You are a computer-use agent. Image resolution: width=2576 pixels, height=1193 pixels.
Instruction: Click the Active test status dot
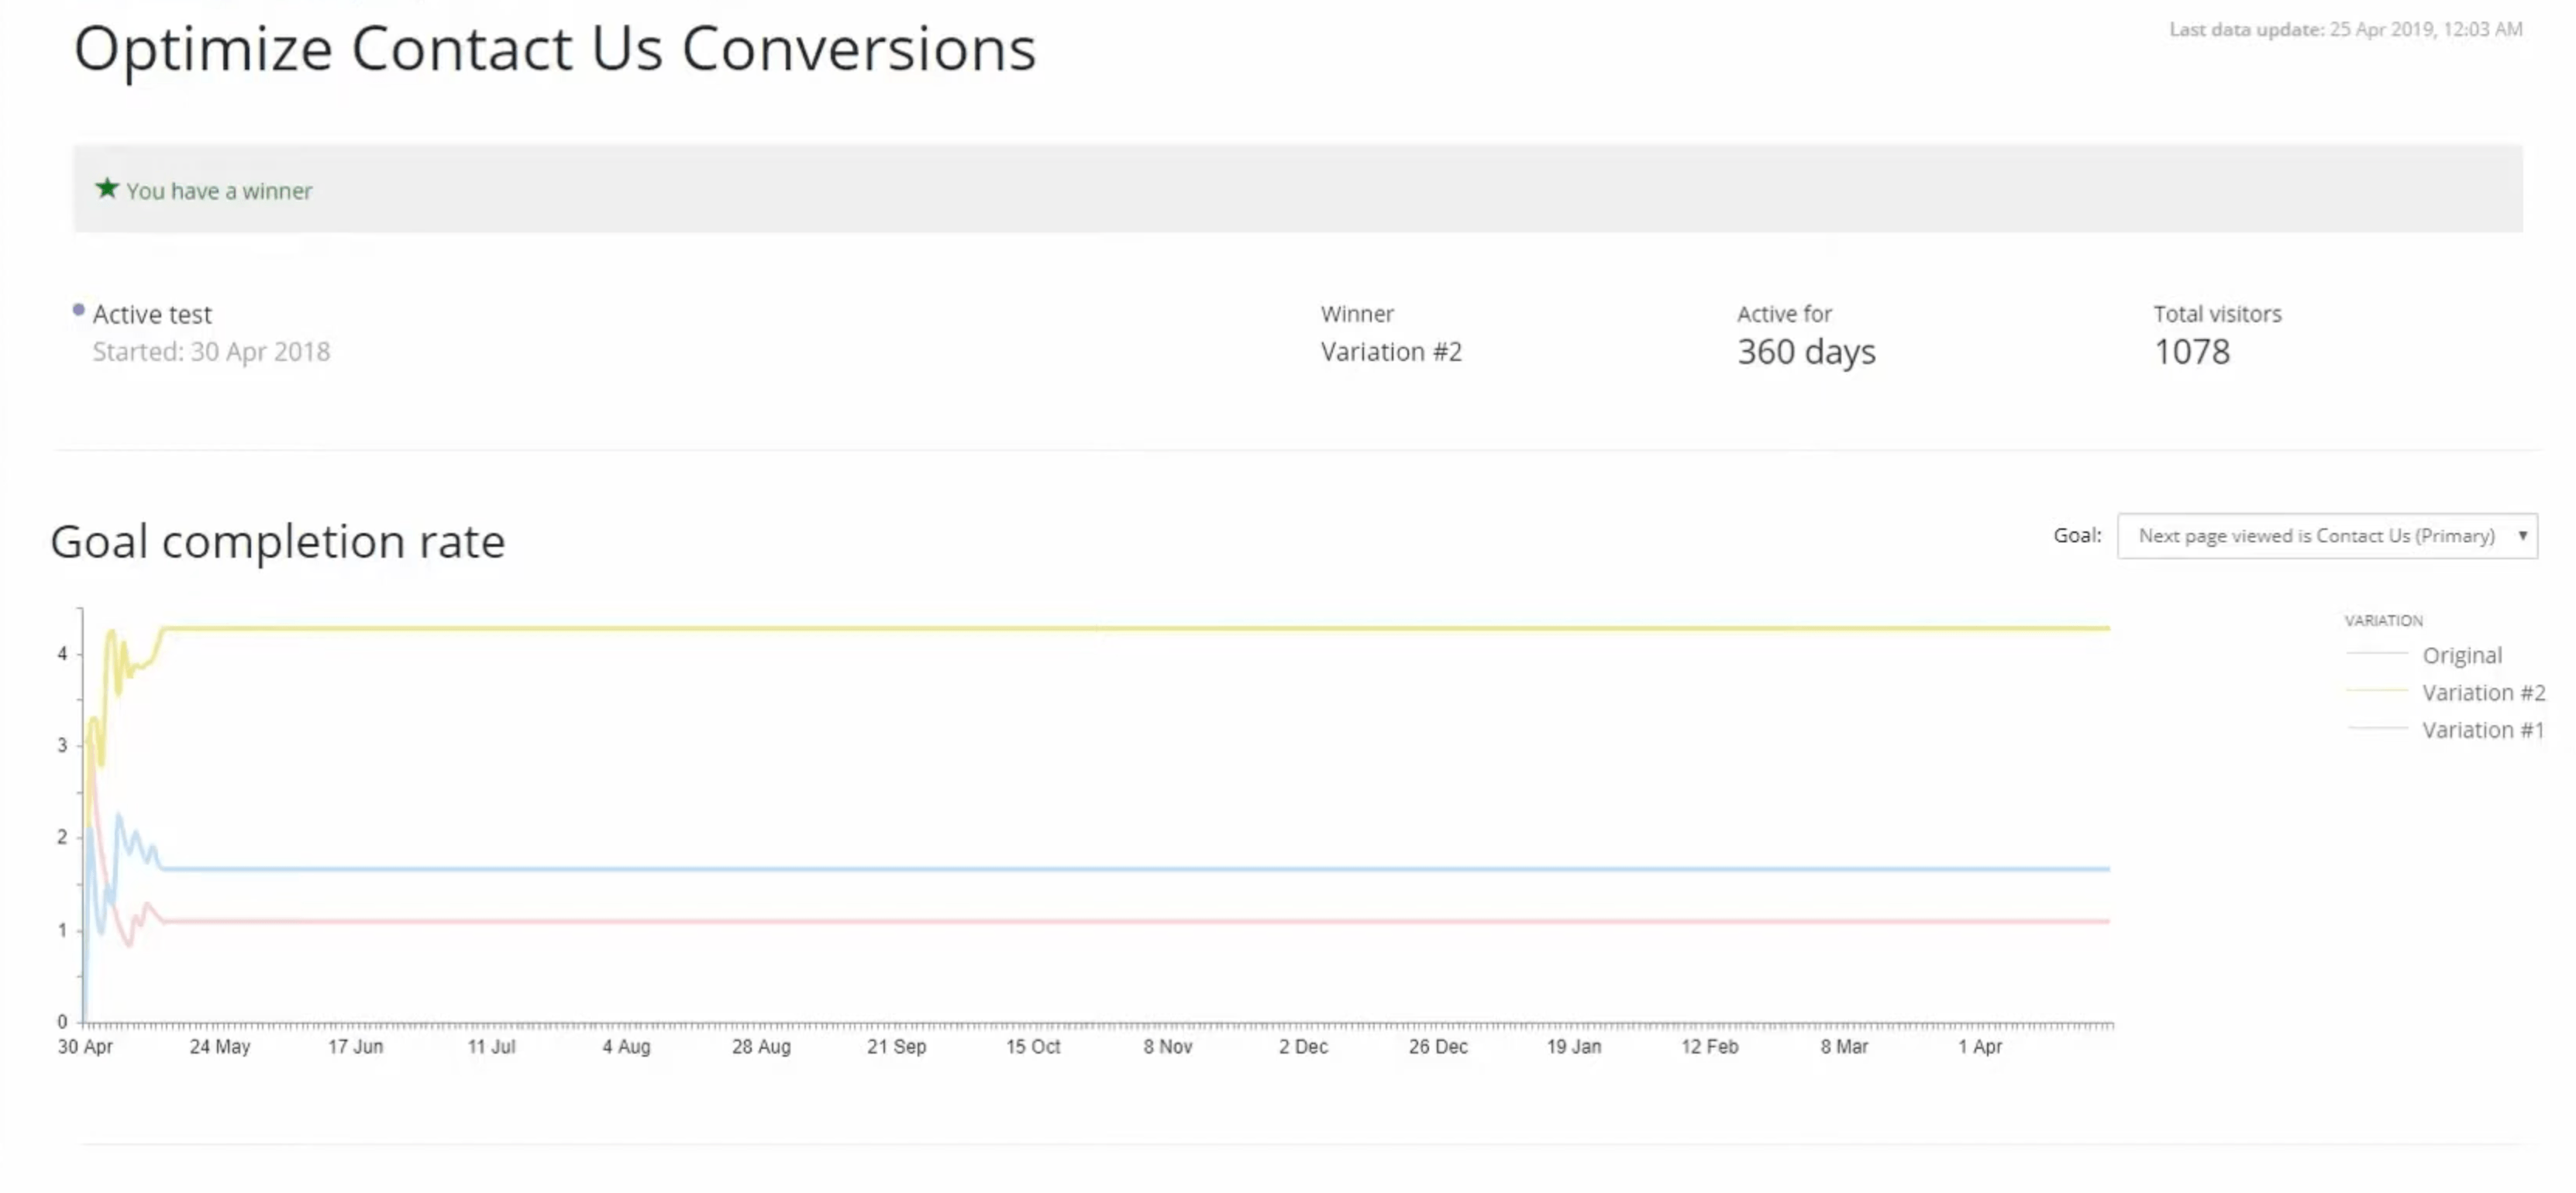pyautogui.click(x=79, y=310)
